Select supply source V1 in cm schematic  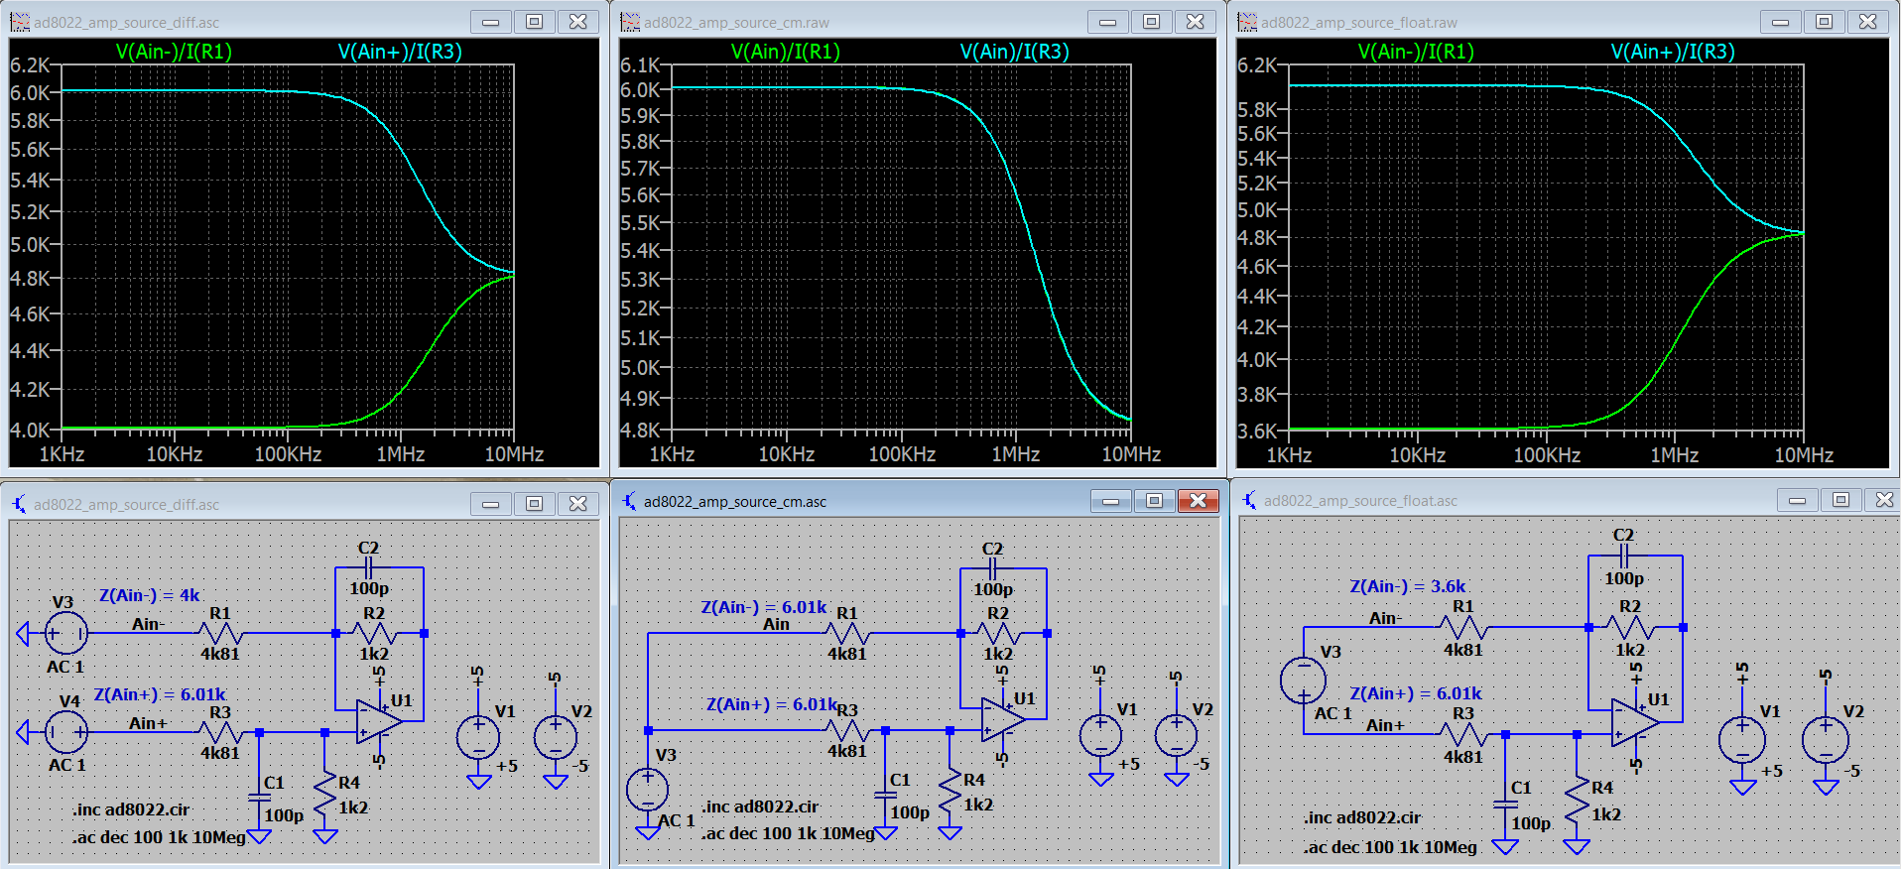(1100, 735)
